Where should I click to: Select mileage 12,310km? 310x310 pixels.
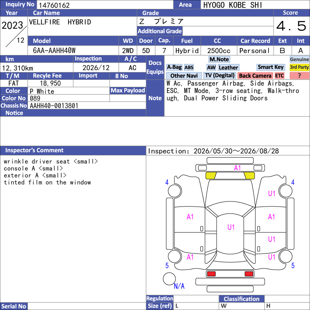17,68
